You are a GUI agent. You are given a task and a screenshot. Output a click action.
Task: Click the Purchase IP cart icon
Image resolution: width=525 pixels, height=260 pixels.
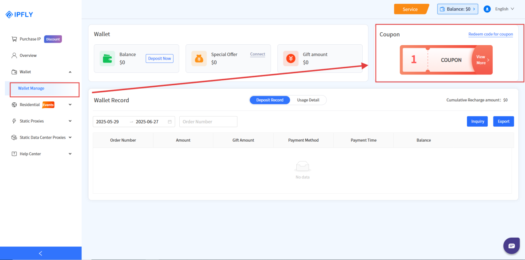(x=14, y=39)
